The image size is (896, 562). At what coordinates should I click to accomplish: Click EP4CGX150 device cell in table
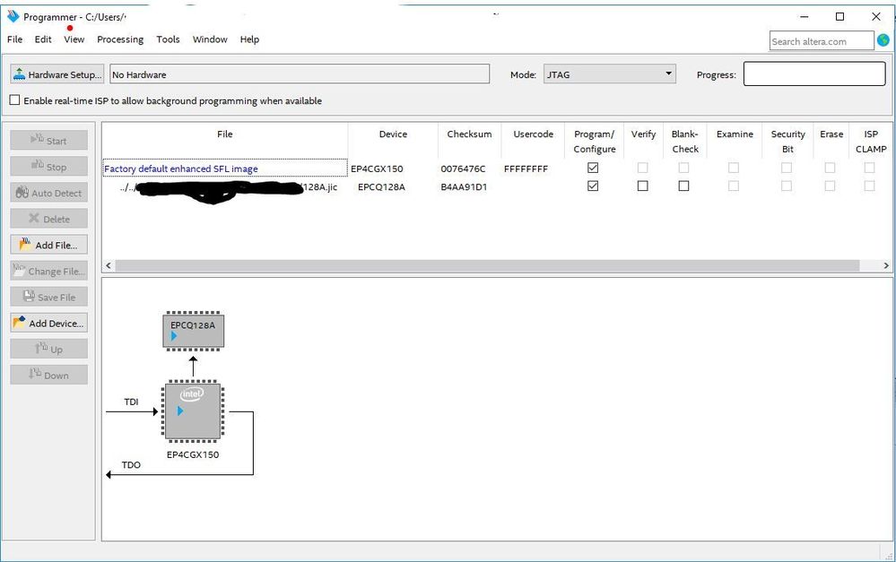377,169
